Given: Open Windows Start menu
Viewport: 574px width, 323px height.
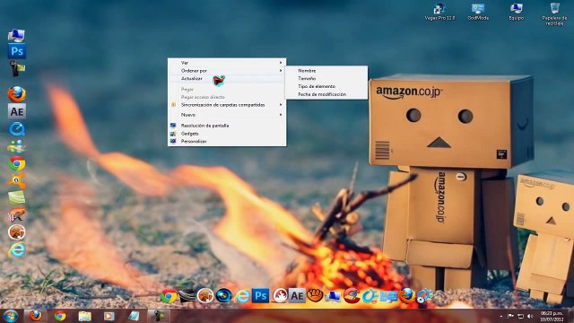Looking at the screenshot, I should pos(11,316).
